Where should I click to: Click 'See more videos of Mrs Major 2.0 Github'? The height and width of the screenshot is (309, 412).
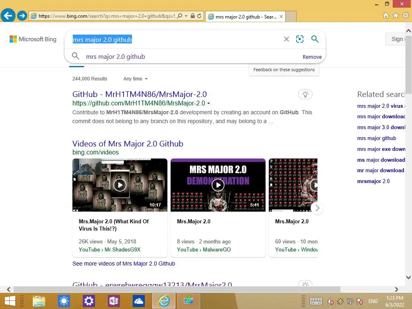click(x=124, y=264)
